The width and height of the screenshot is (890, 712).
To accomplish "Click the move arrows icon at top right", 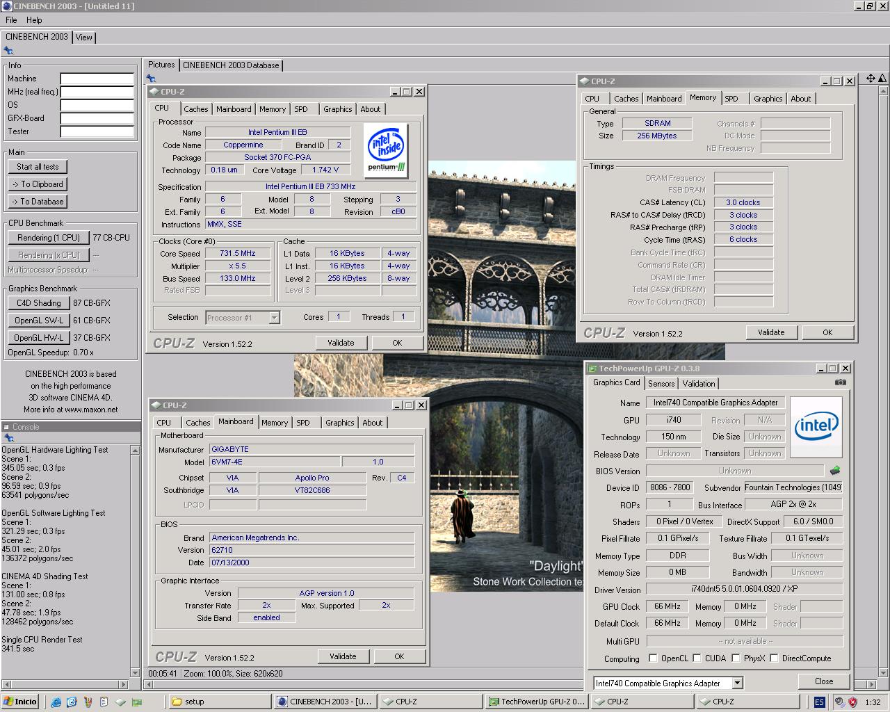I will [x=871, y=79].
